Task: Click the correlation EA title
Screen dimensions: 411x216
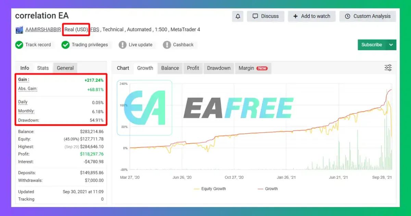Action: (x=42, y=16)
